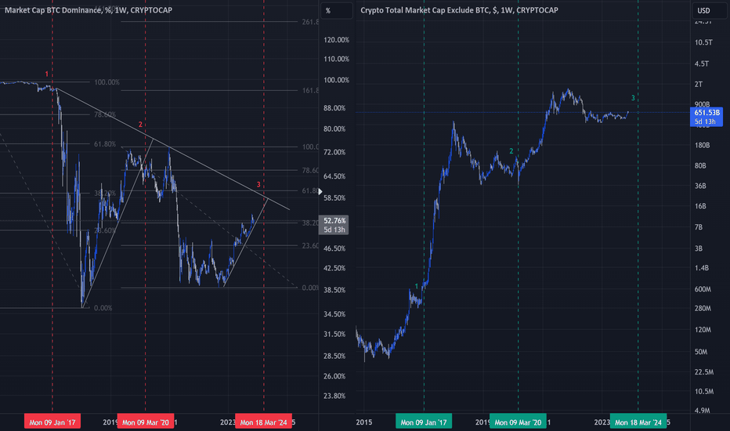Click green marker number 3 on altcoin chart
Image resolution: width=730 pixels, height=431 pixels.
[x=633, y=98]
